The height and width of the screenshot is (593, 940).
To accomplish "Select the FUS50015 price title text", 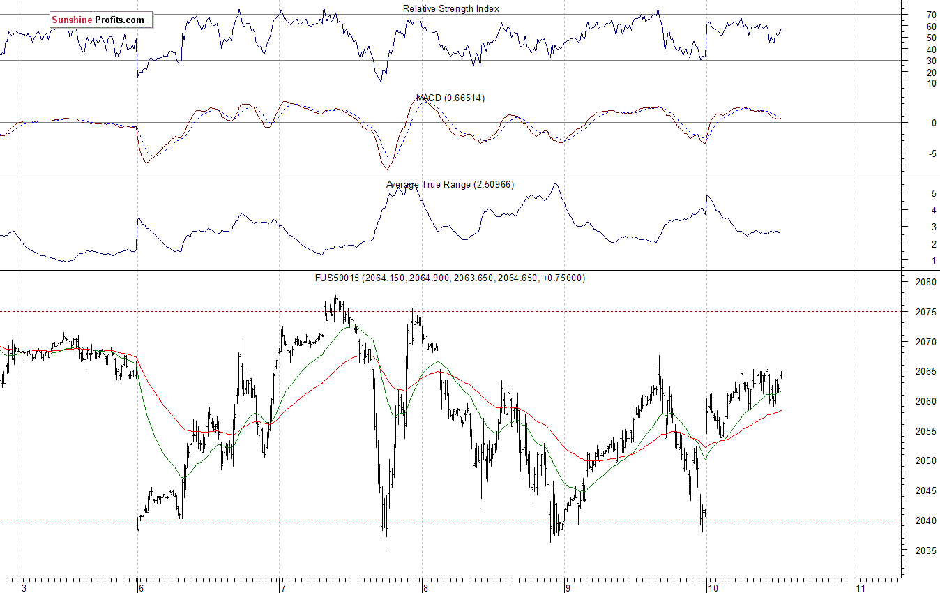I will point(450,278).
